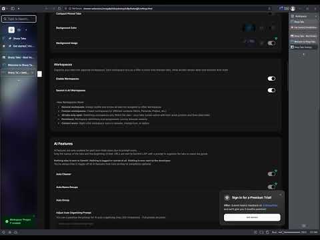Toggle the Enable Workspaces switch

(x=271, y=79)
